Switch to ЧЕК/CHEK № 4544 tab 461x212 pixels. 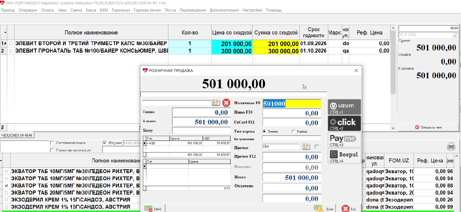(x=17, y=135)
